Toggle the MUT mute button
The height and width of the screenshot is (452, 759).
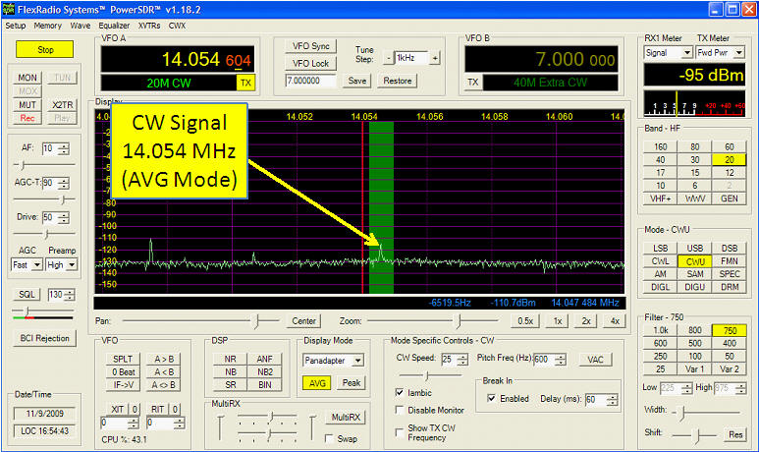27,104
